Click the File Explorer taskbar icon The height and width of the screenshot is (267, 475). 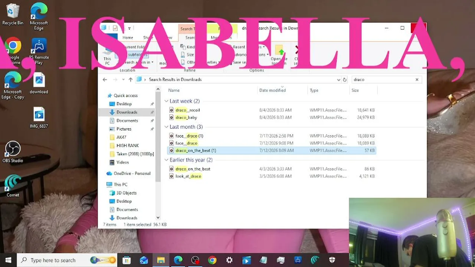161,260
